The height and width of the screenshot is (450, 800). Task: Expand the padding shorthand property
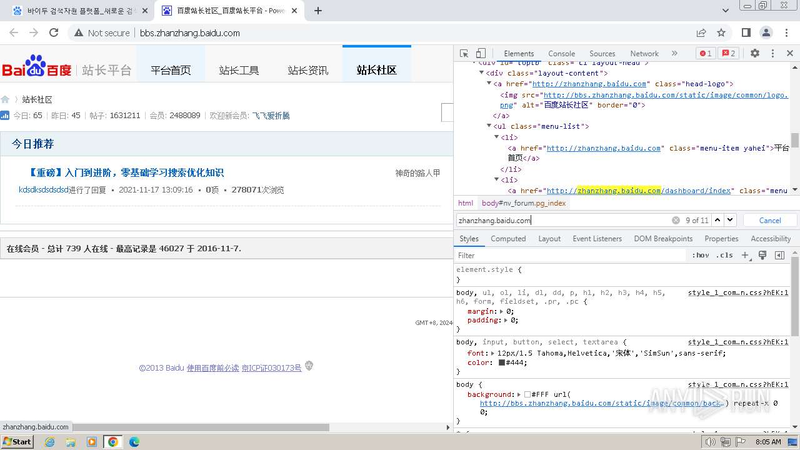tap(506, 320)
